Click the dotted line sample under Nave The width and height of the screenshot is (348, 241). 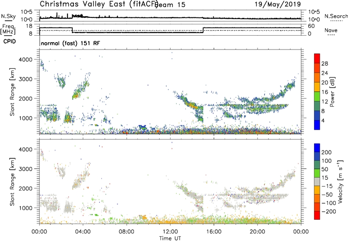point(331,35)
